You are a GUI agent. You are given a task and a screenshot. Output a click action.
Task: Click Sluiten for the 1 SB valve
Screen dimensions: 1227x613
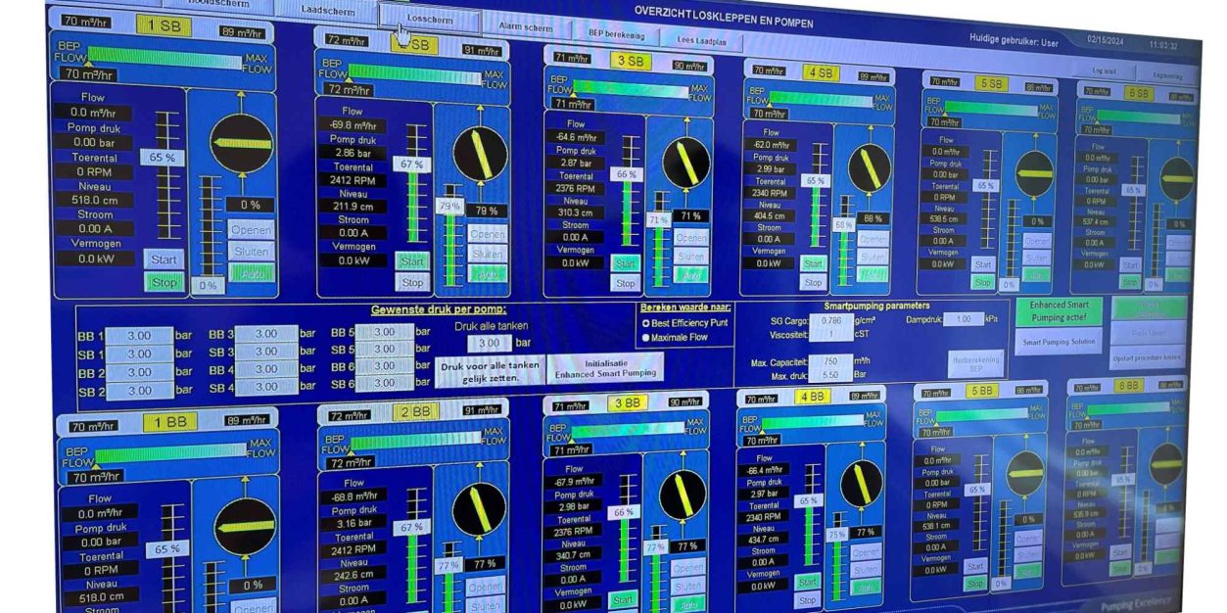[251, 251]
